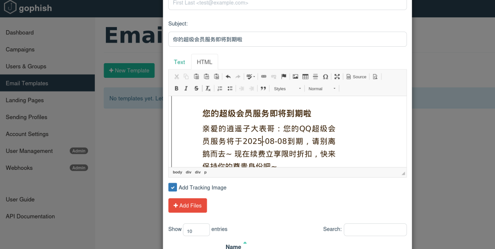The image size is (495, 249).
Task: Open Dashboard in the sidebar
Action: click(20, 32)
